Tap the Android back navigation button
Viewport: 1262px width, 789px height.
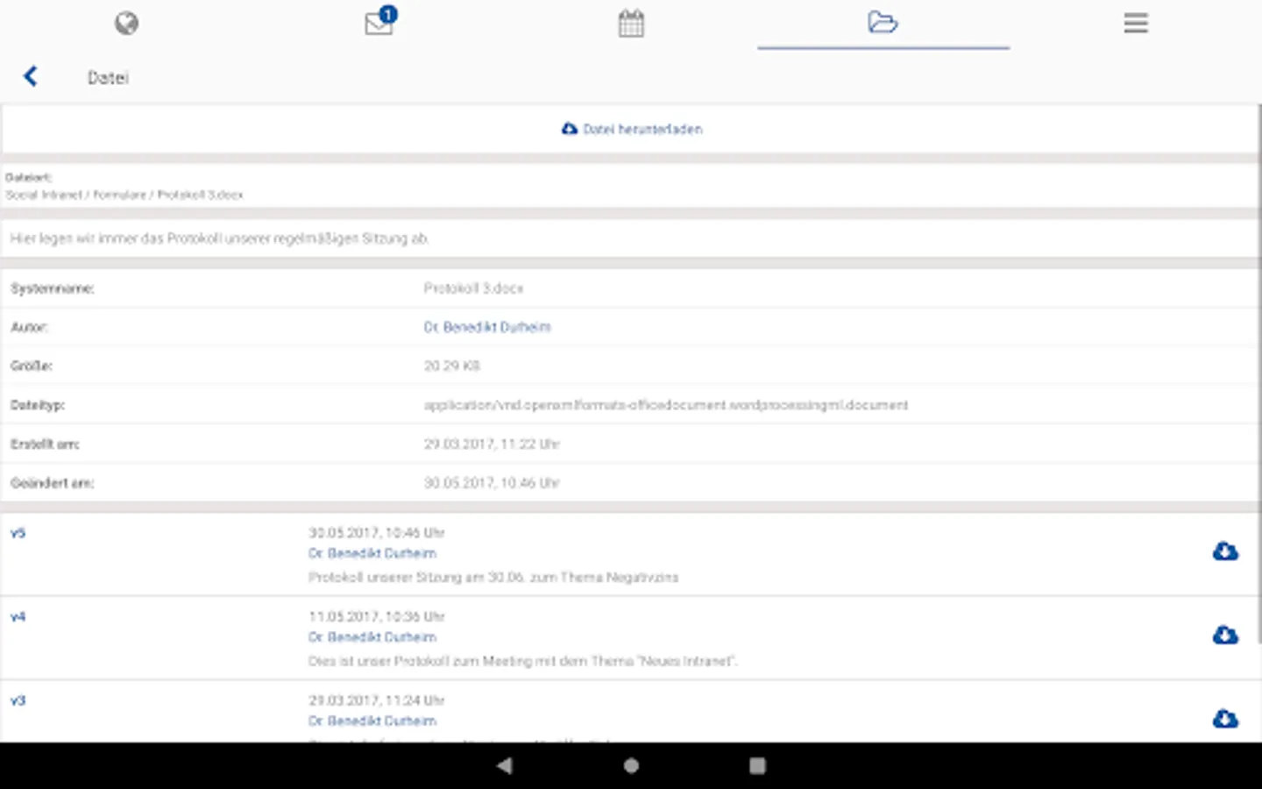click(x=505, y=765)
